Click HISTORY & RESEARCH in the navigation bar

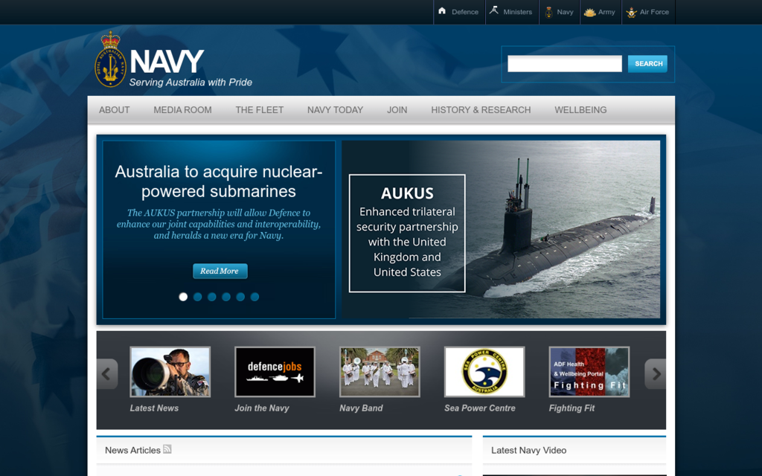click(481, 109)
